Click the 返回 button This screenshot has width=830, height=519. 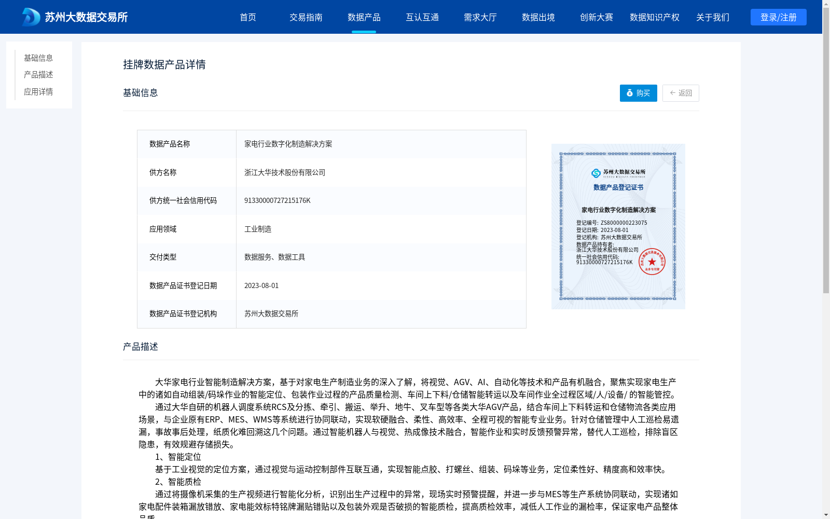click(681, 93)
